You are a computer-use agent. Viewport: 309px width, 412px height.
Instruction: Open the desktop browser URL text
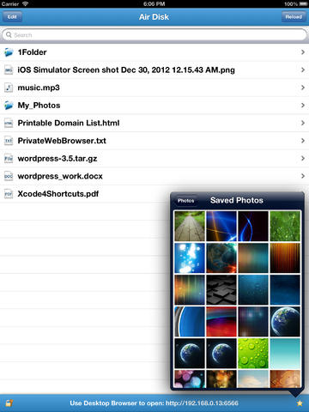pyautogui.click(x=202, y=403)
